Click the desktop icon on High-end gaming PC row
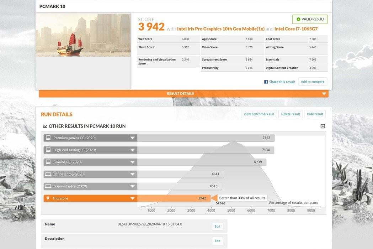Screen dimensions: 373x249 click(x=48, y=150)
